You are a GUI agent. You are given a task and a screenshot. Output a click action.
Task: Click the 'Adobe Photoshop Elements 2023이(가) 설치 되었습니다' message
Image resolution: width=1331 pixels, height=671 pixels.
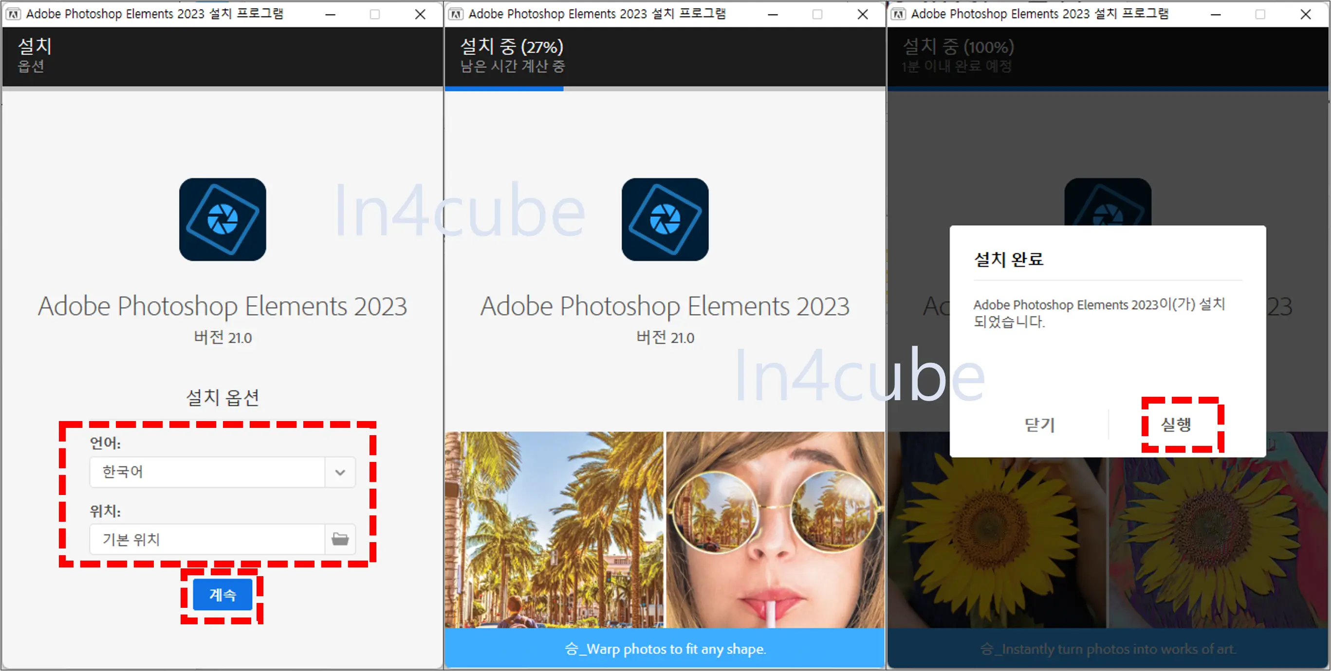[1099, 313]
